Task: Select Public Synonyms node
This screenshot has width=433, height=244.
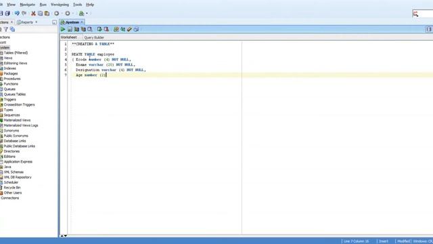Action: 16,136
